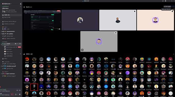Select the dark purple speaker tile
The height and width of the screenshot is (97, 175).
[80, 20]
